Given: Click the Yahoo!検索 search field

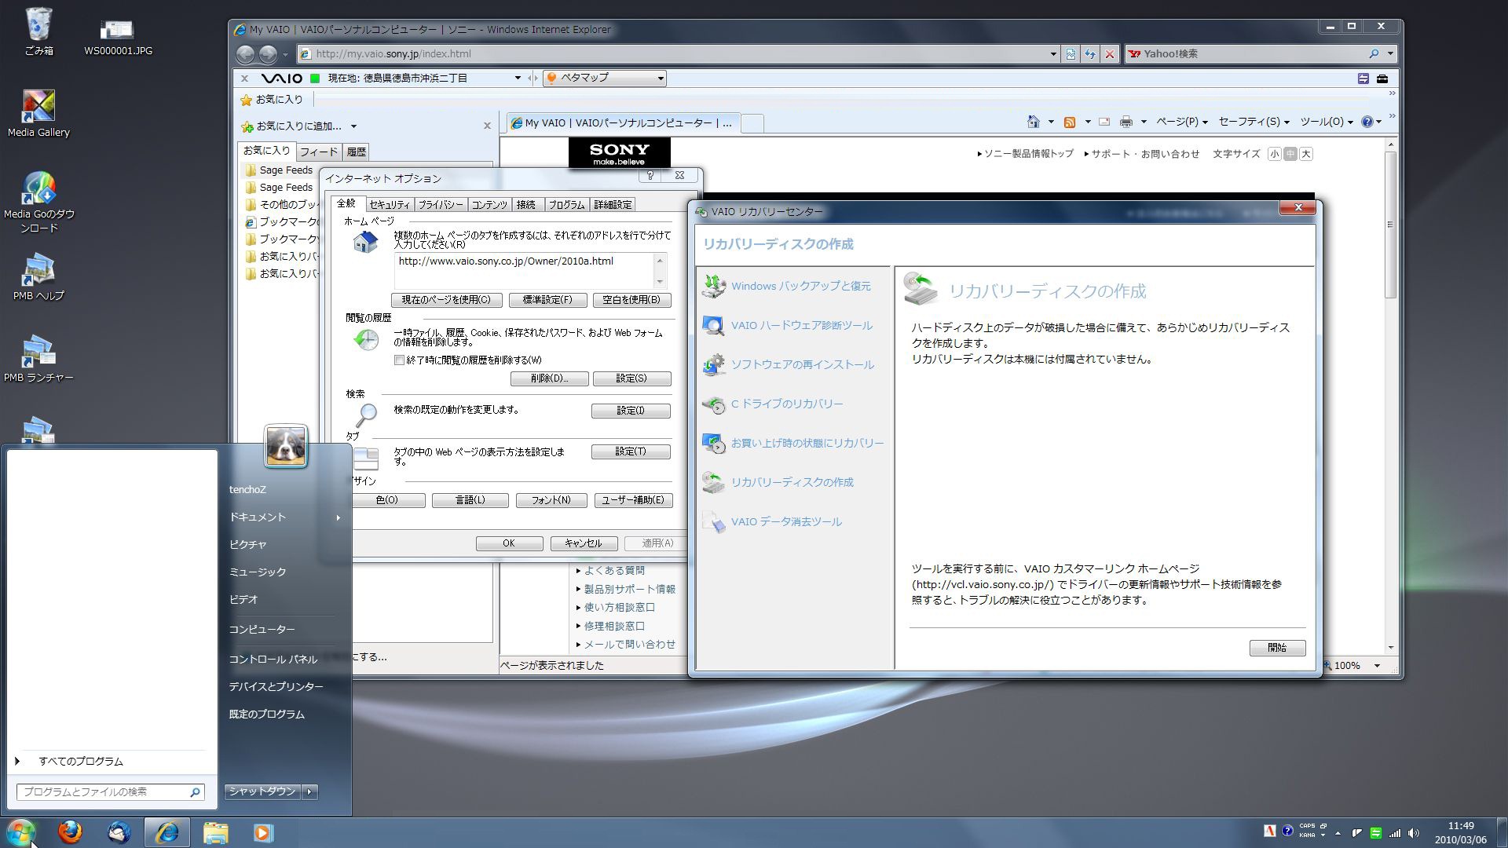Looking at the screenshot, I should (x=1247, y=54).
